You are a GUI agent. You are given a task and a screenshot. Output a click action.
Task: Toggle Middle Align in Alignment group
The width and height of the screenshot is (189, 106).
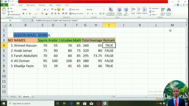(56, 9)
